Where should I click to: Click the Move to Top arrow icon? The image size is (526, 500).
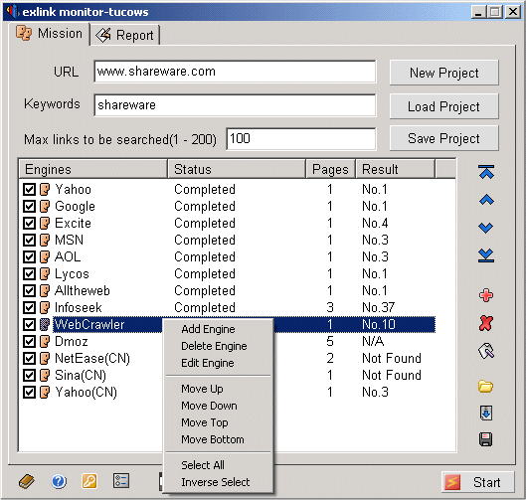pos(486,172)
